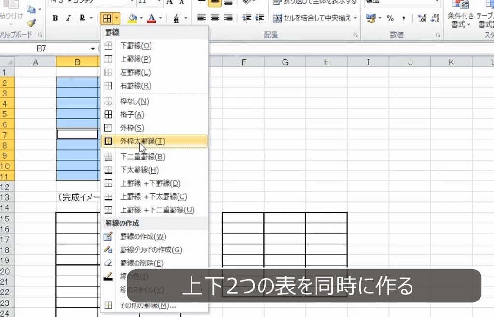Image resolution: width=494 pixels, height=317 pixels.
Task: Toggle bold formatting with the B icon
Action: (55, 17)
